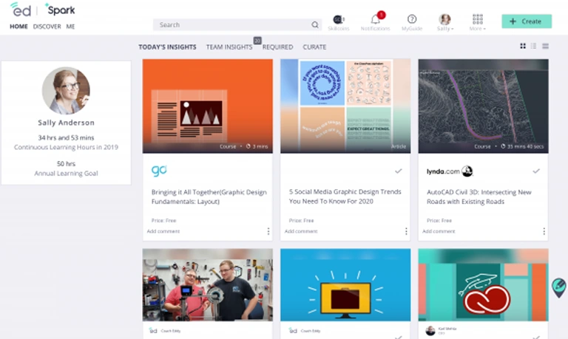Click Coach Eddy logo under workshop video

(153, 331)
